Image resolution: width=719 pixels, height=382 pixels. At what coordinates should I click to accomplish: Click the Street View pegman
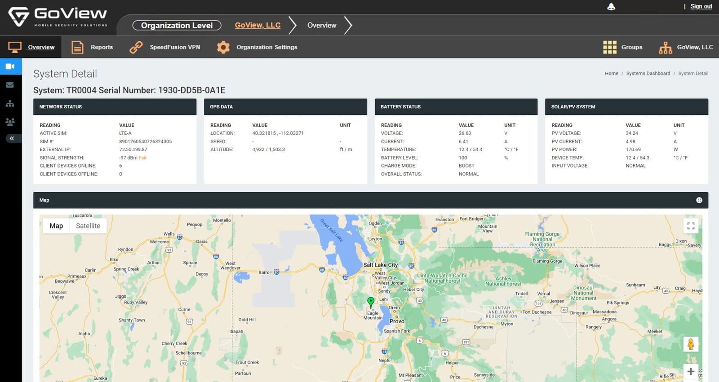691,344
